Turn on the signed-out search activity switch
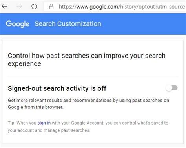The width and height of the screenshot is (186, 148). click(x=171, y=88)
